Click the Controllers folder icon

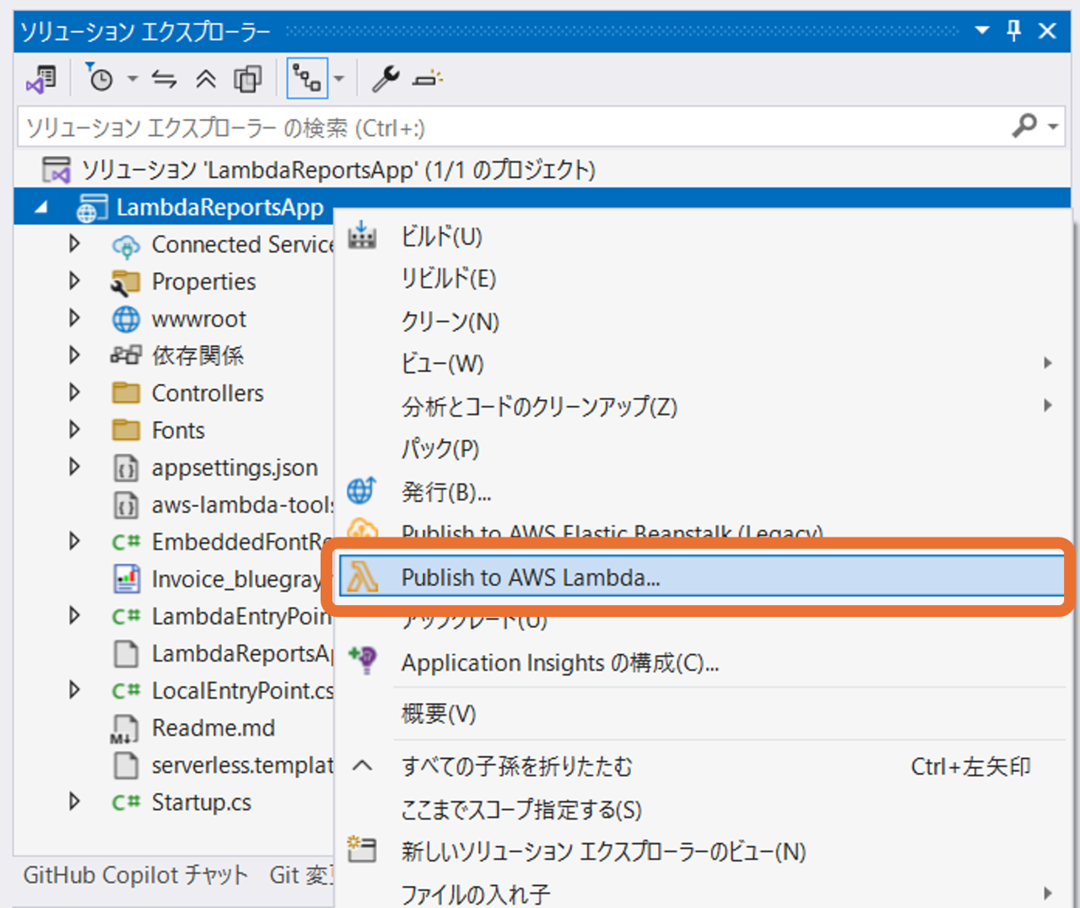click(126, 393)
